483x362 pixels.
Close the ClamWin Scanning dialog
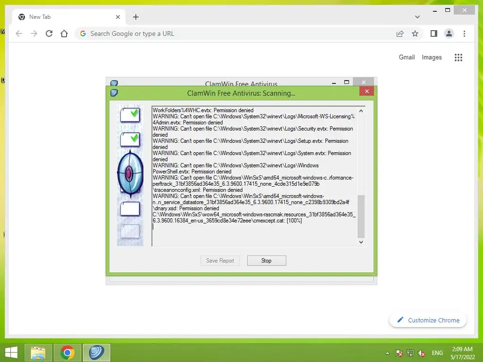(366, 91)
